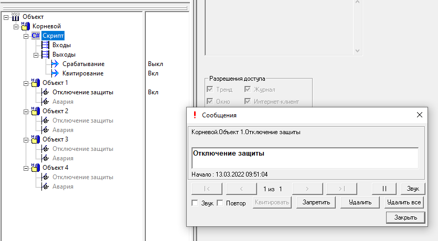The height and width of the screenshot is (241, 438).
Task: Collapse the Выходы node
Action: pos(36,55)
